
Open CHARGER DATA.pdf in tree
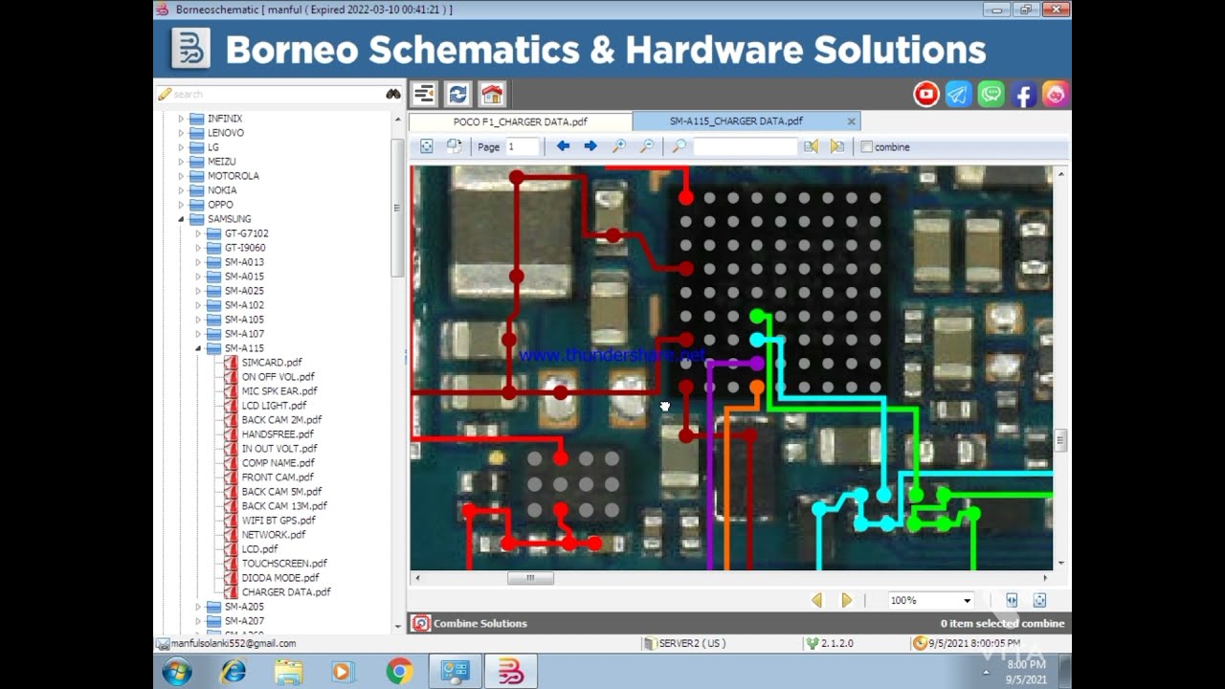click(x=286, y=592)
